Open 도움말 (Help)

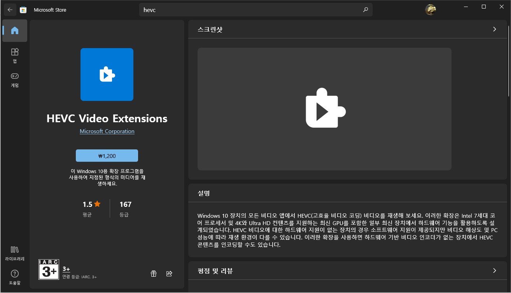pos(15,277)
